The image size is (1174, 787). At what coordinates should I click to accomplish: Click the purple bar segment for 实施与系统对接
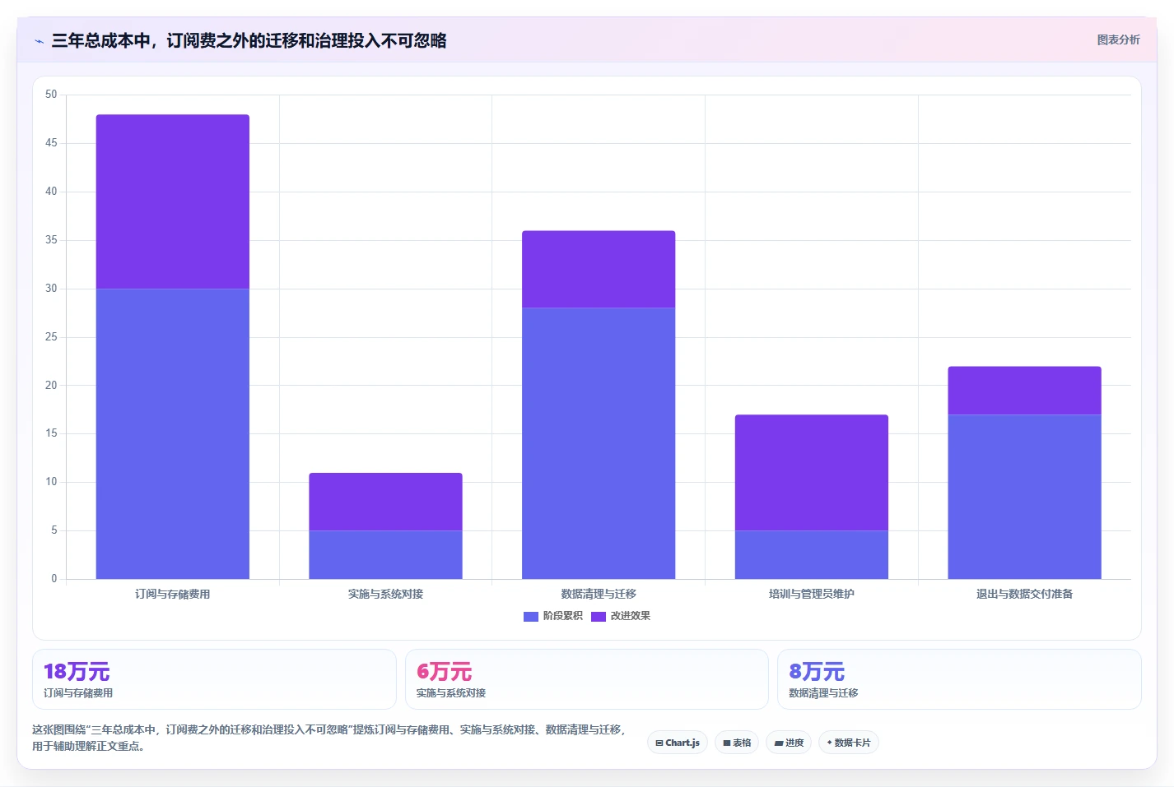click(x=385, y=502)
